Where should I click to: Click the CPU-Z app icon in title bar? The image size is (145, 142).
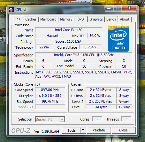pos(11,10)
